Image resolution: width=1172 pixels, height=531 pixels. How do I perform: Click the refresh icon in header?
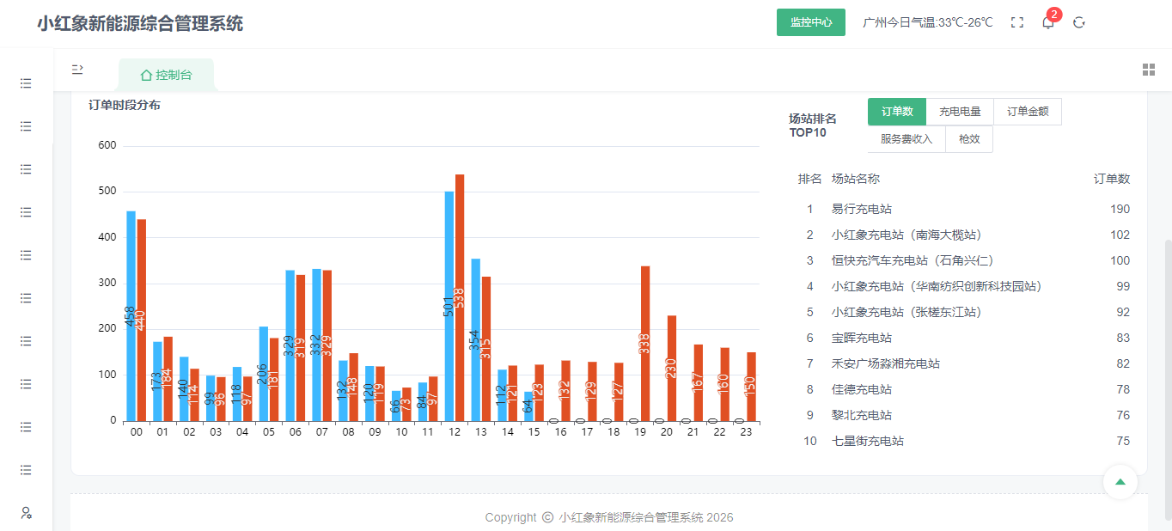point(1079,22)
